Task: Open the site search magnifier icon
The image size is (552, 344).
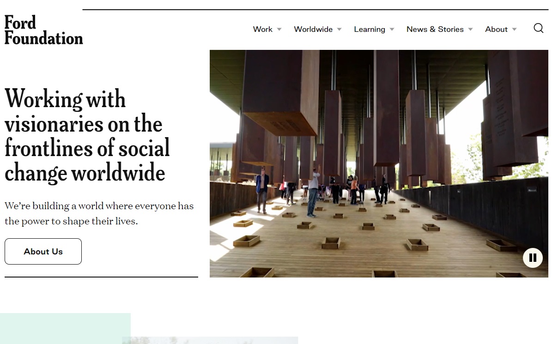Action: tap(538, 28)
